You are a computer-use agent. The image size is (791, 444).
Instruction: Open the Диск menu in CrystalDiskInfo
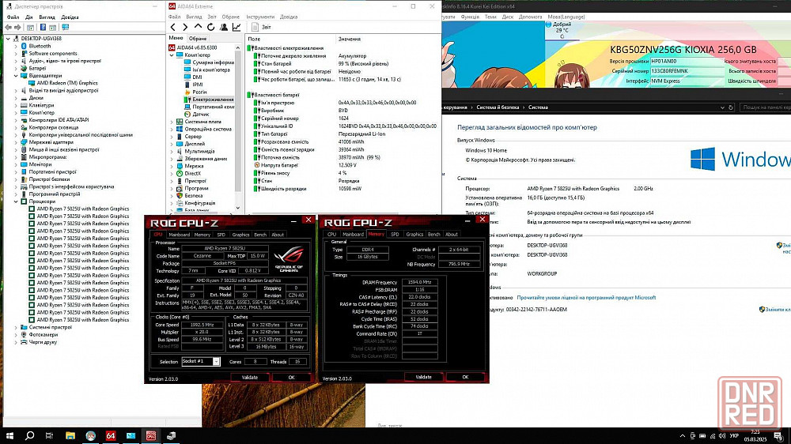(508, 17)
